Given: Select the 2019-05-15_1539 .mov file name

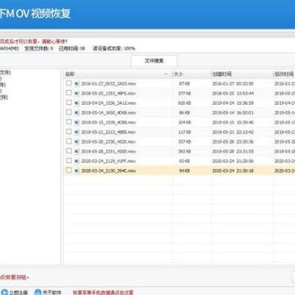Looking at the screenshot, I should [108, 122].
